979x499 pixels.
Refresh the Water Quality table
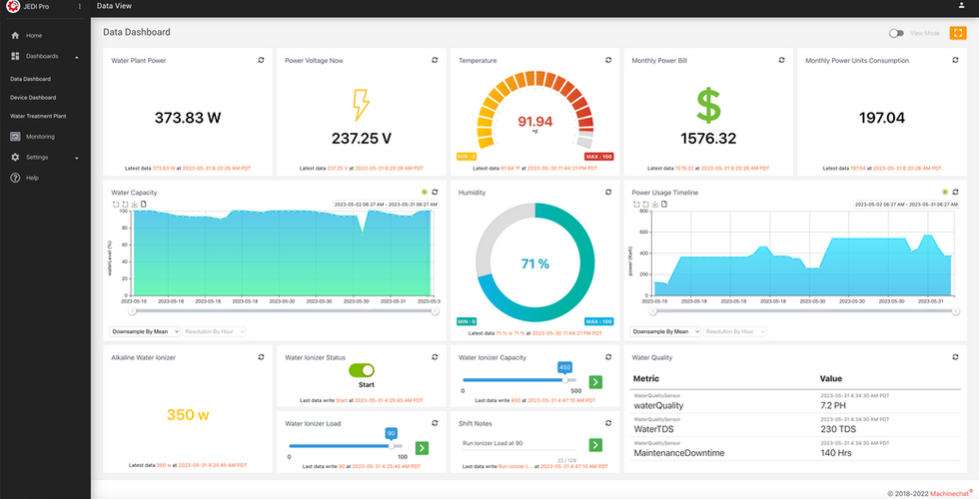(955, 357)
